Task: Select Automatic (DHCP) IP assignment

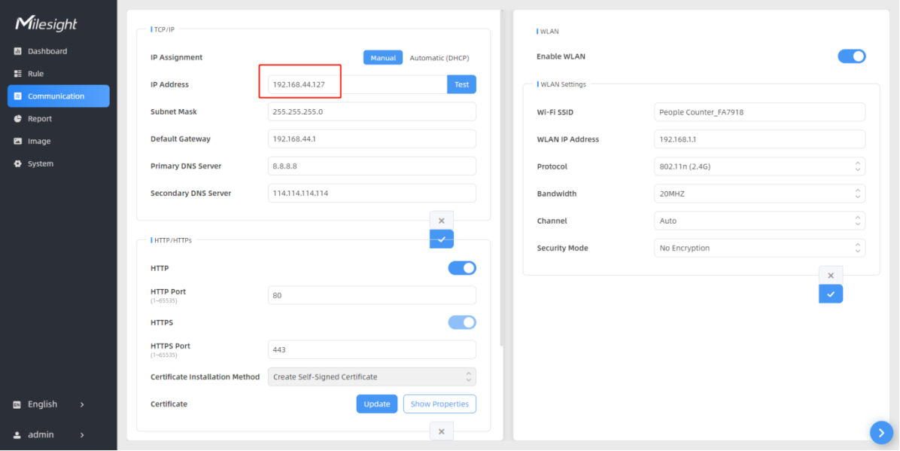Action: [x=439, y=58]
